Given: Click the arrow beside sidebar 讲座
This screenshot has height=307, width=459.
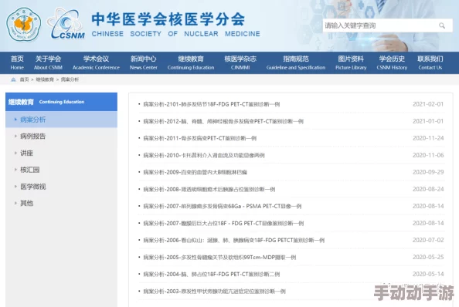Looking at the screenshot, I should [15, 153].
